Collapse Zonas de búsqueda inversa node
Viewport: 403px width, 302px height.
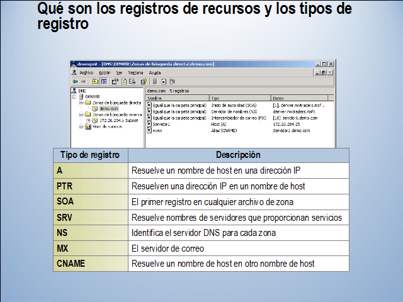point(81,115)
